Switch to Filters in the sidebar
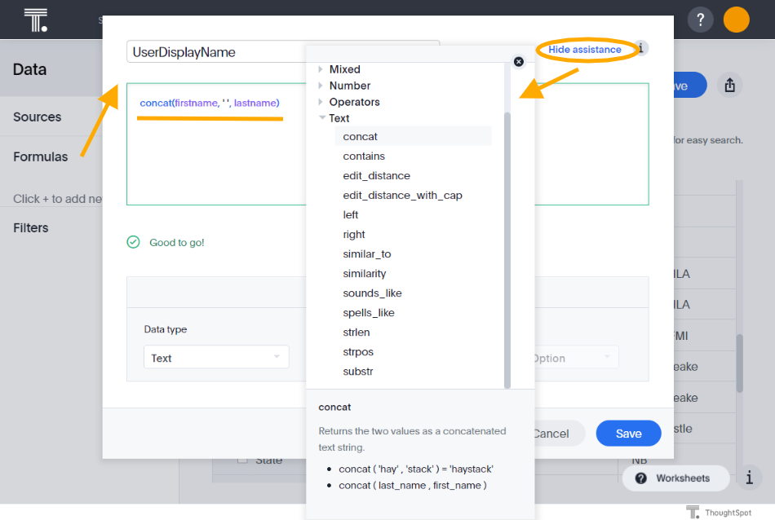This screenshot has height=520, width=775. pos(30,227)
